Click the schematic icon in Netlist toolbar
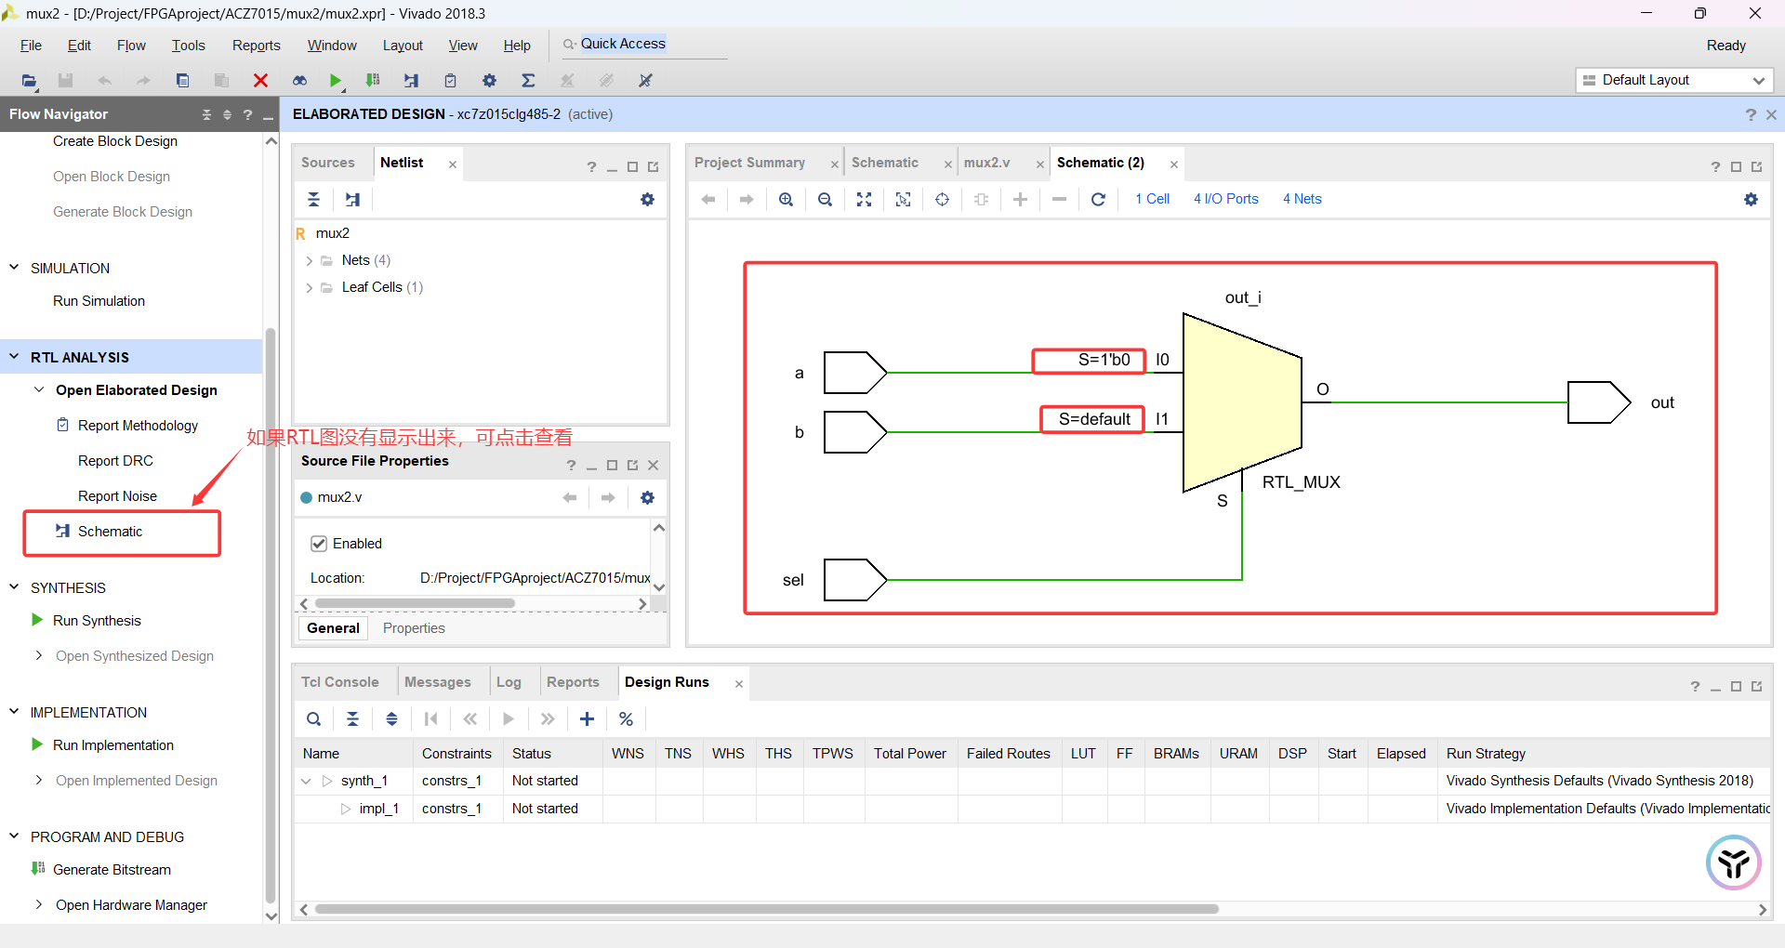This screenshot has height=948, width=1785. click(x=352, y=199)
